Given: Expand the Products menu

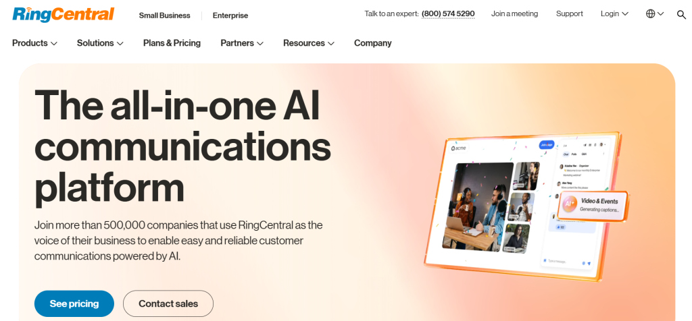Looking at the screenshot, I should 35,43.
